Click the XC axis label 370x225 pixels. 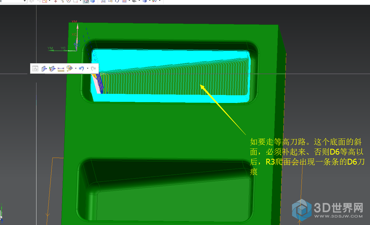click(74, 35)
